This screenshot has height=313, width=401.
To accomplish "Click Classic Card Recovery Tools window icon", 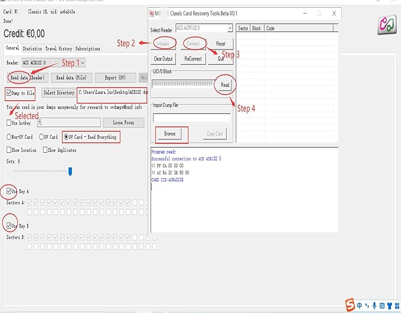I will pos(152,14).
